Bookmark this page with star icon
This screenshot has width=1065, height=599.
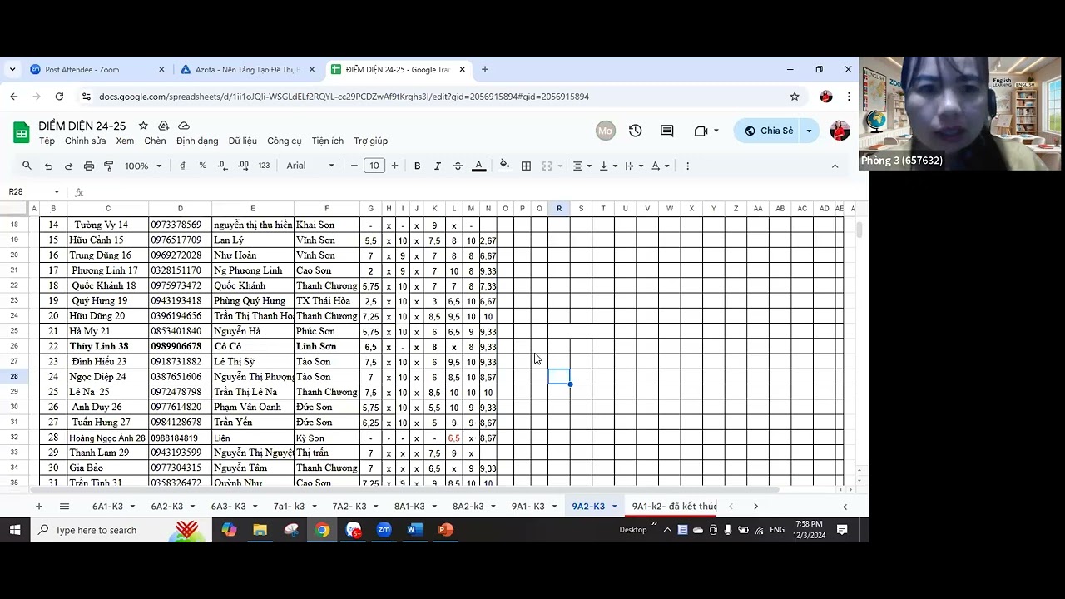[x=795, y=97]
